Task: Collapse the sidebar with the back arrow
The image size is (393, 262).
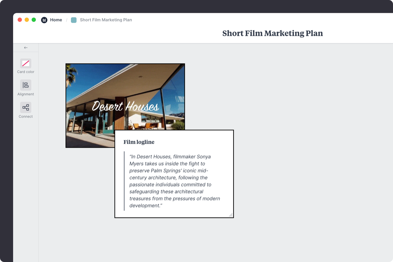Action: pos(25,47)
